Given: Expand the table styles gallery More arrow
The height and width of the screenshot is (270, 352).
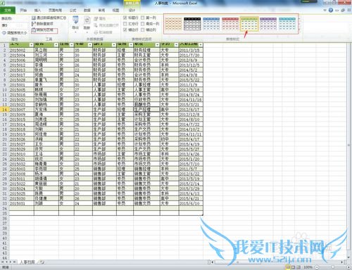Looking at the screenshot, I should [299, 30].
